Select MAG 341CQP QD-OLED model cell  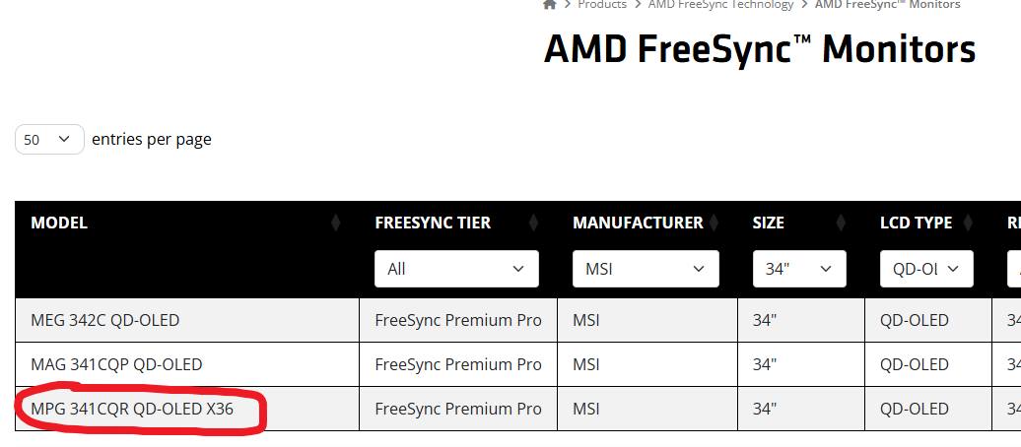116,364
